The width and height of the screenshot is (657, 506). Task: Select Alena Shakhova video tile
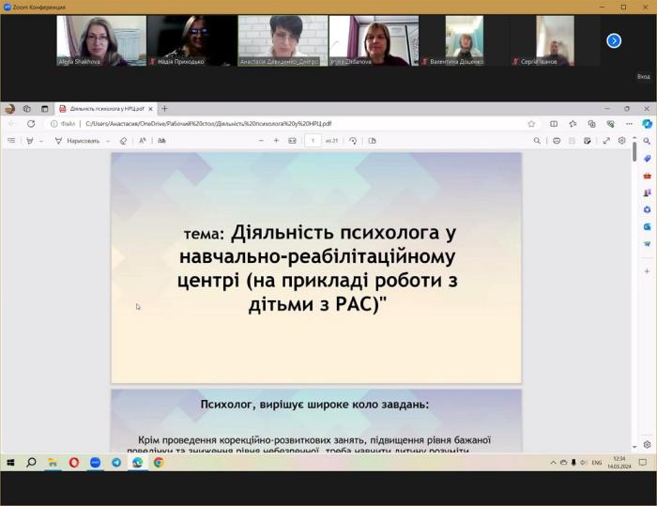point(101,40)
